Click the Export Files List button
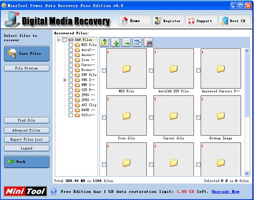Screen dimensions: 254x200 (x=27, y=140)
